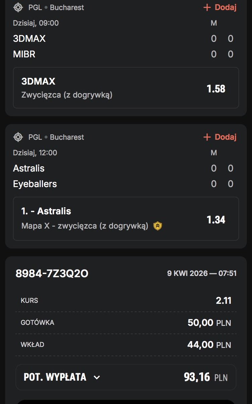Click the MIBR team name

24,54
